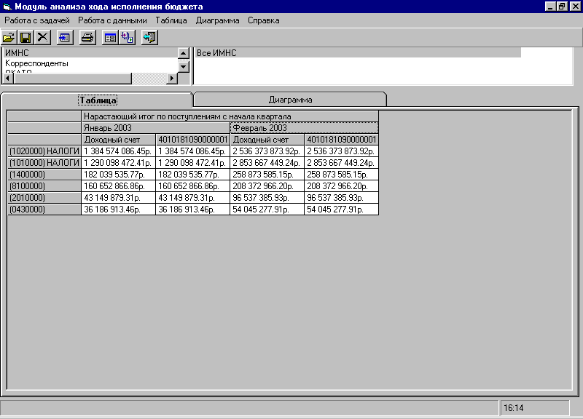
Task: Print the table with the printer icon
Action: click(x=87, y=38)
